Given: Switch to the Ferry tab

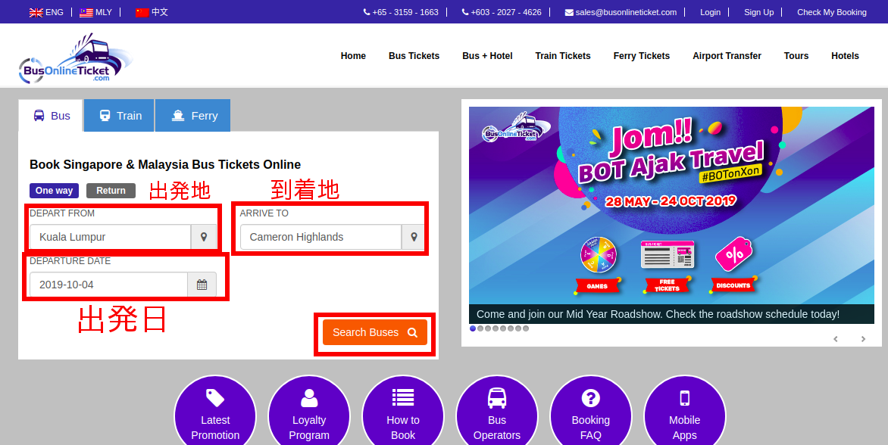Looking at the screenshot, I should 193,116.
